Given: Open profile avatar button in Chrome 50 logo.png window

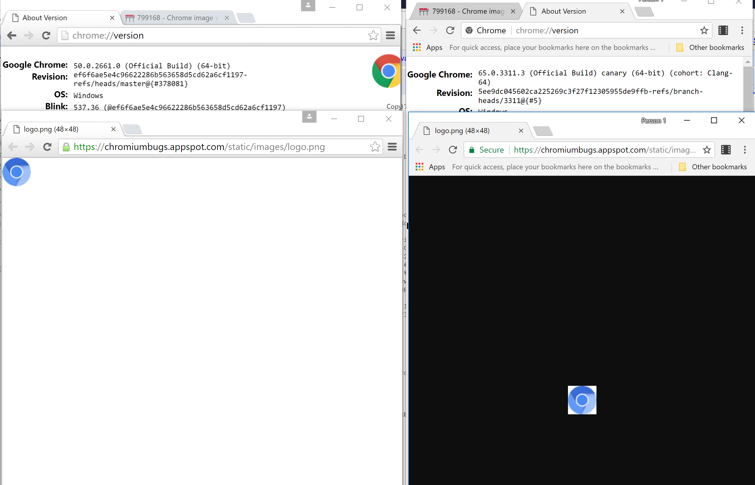Looking at the screenshot, I should tap(309, 117).
